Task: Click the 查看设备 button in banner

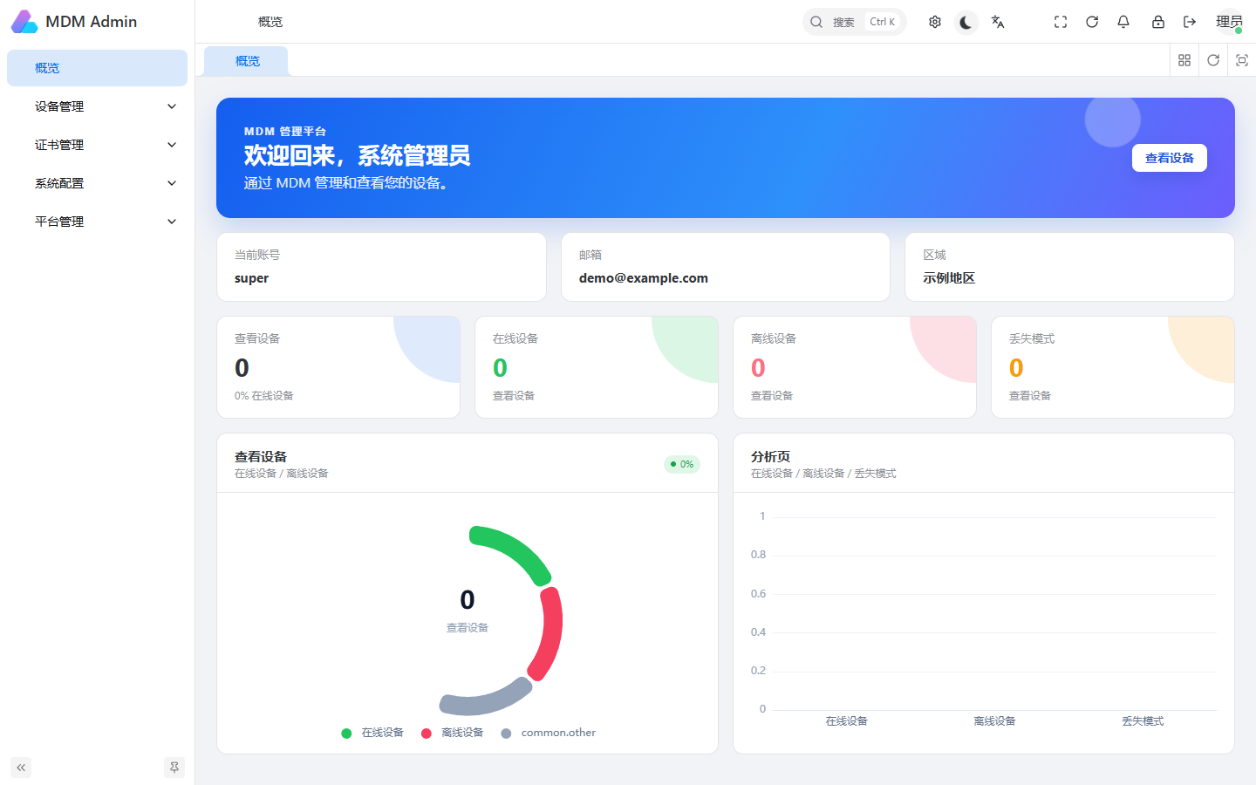Action: coord(1170,158)
